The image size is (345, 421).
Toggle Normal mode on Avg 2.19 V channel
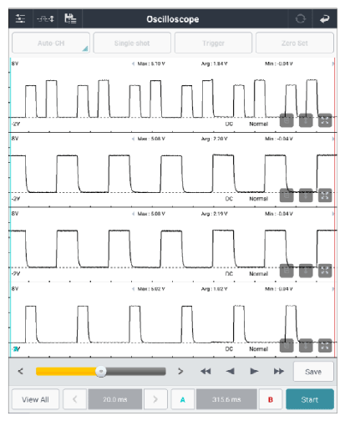coord(258,274)
